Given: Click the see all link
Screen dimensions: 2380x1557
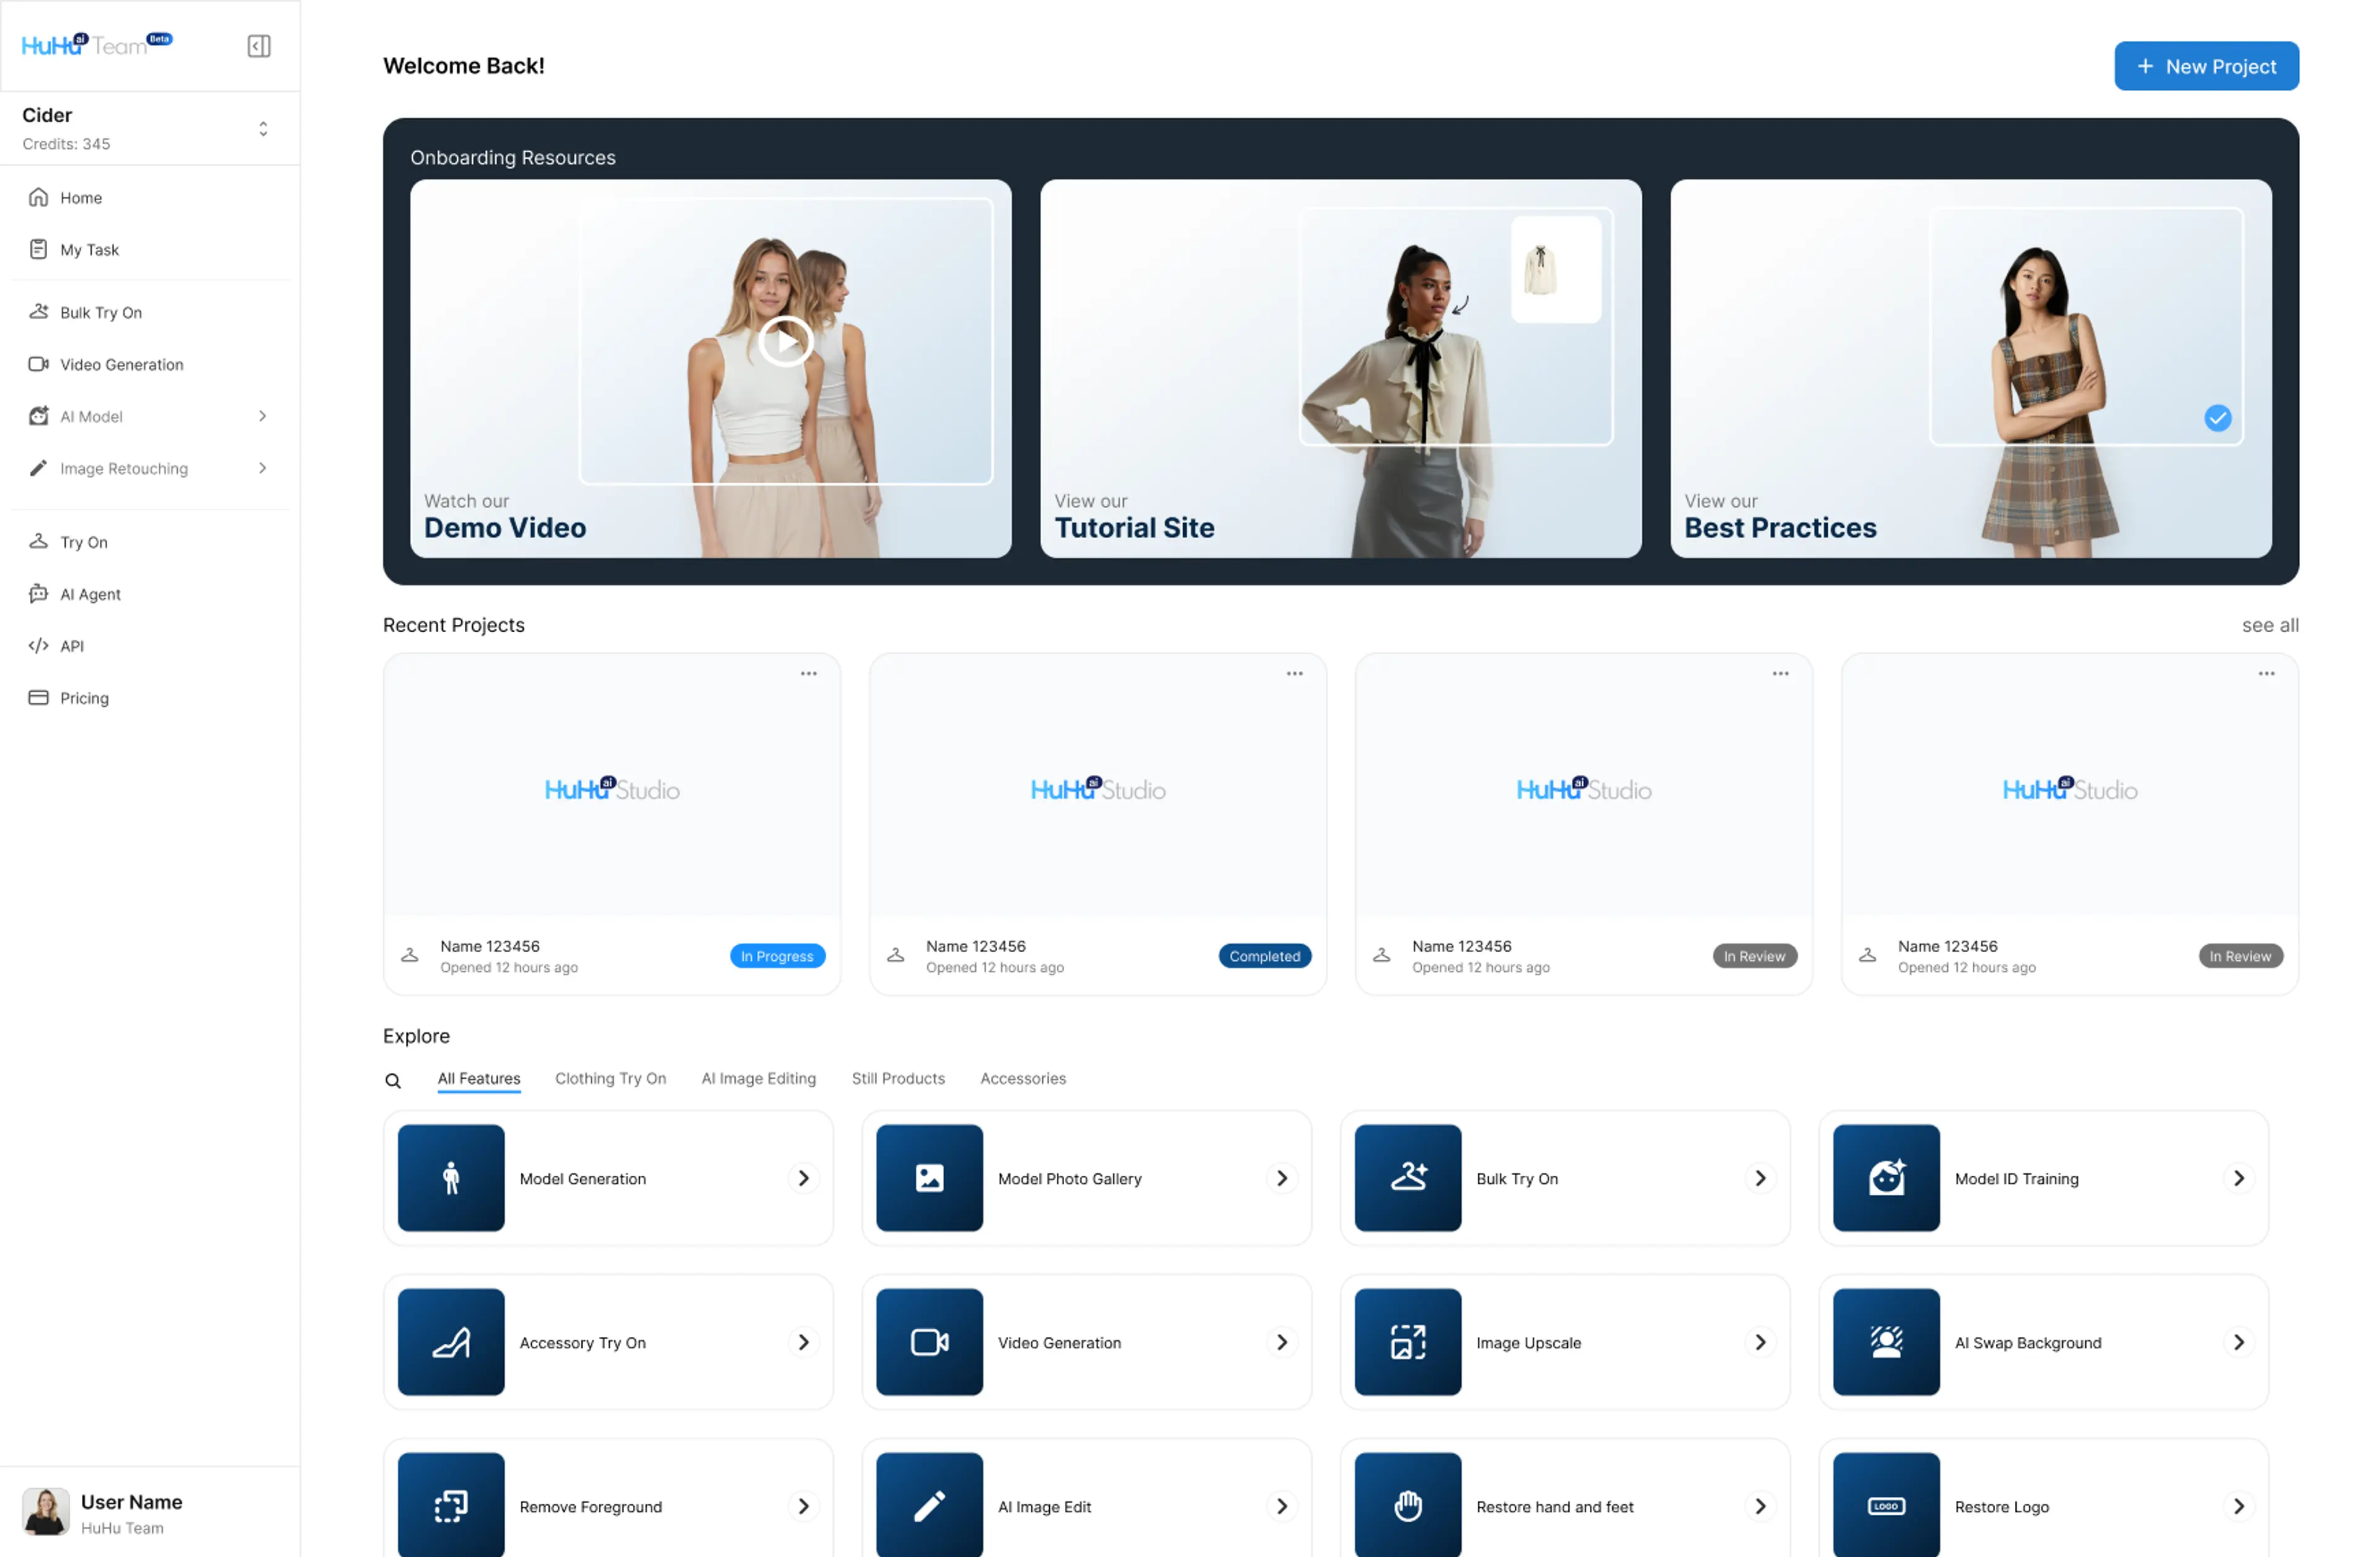Looking at the screenshot, I should (2269, 625).
